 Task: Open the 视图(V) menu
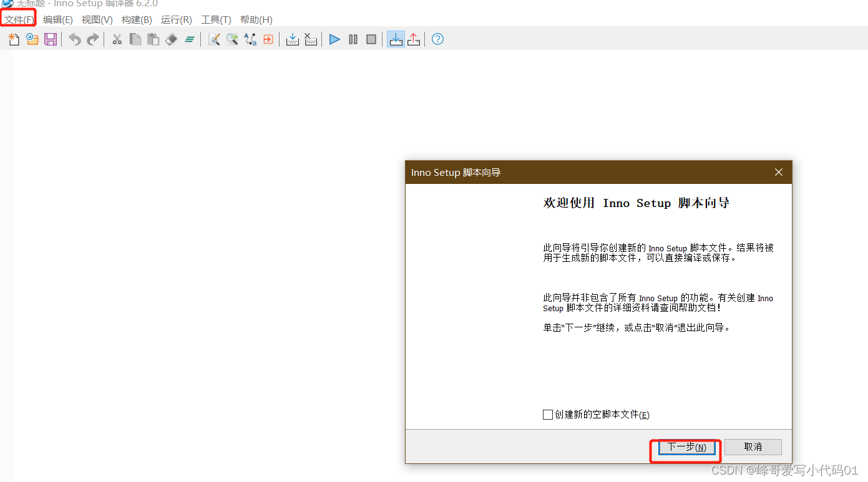click(97, 19)
